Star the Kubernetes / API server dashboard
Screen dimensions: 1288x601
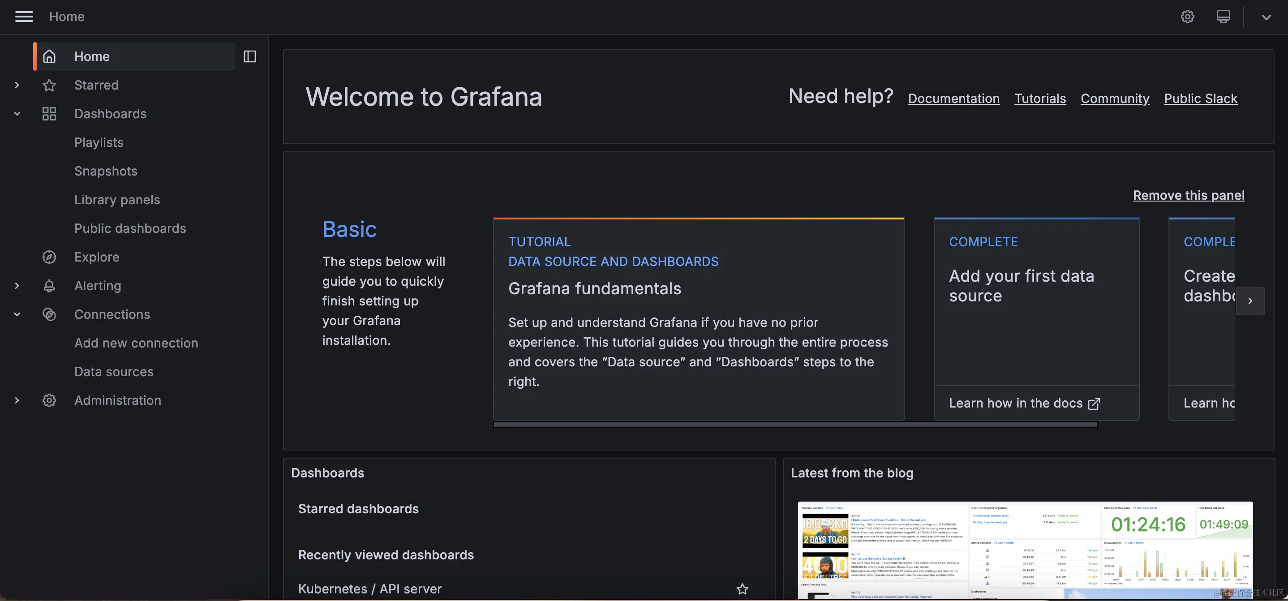tap(743, 589)
